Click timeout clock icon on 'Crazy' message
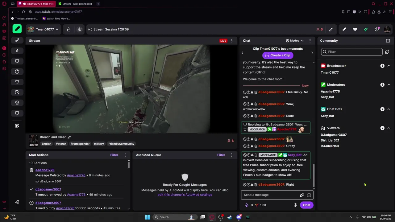The width and height of the screenshot is (395, 222). [x=248, y=146]
